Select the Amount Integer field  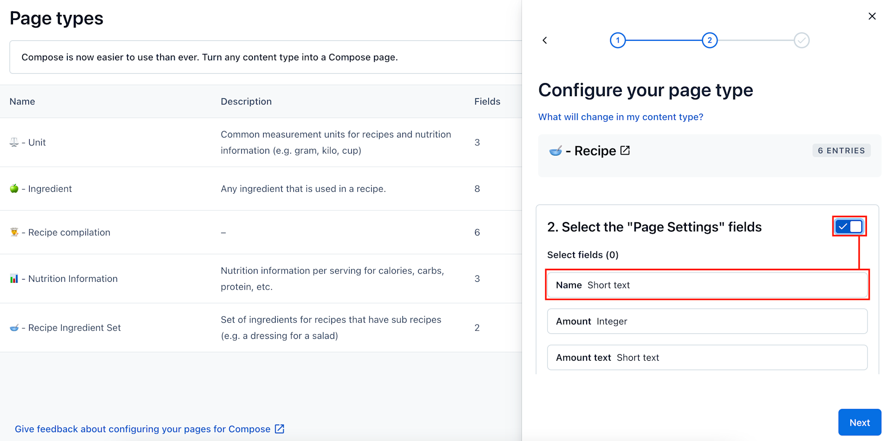pyautogui.click(x=707, y=321)
